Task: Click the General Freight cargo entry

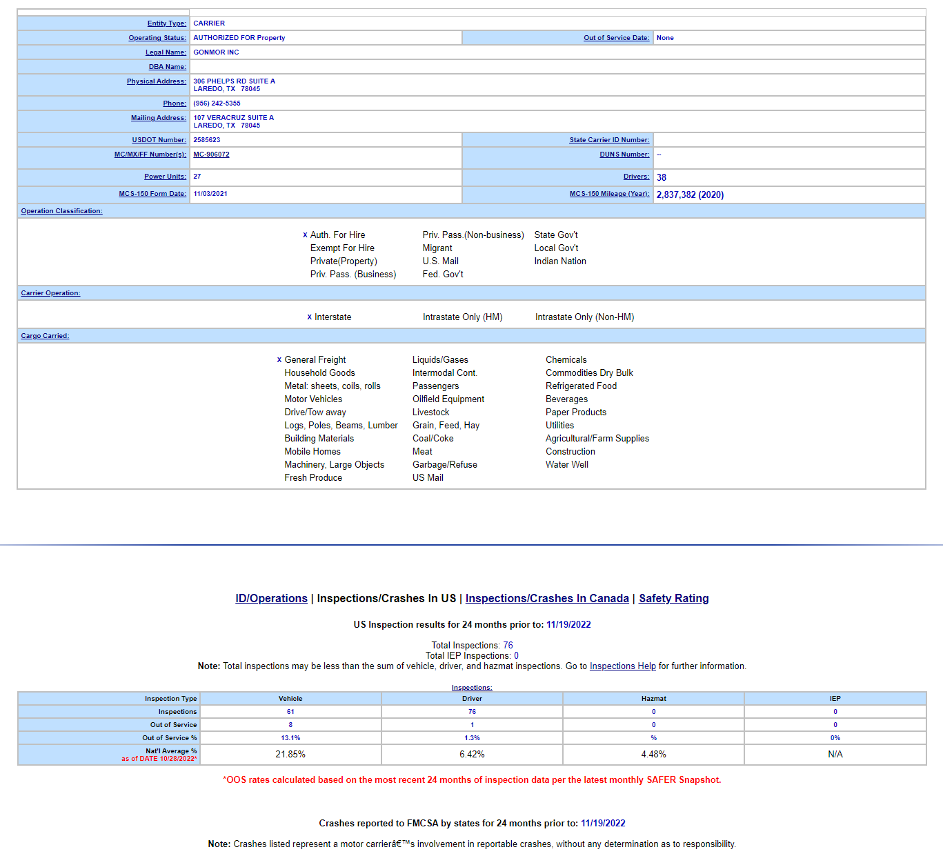Action: coord(315,360)
